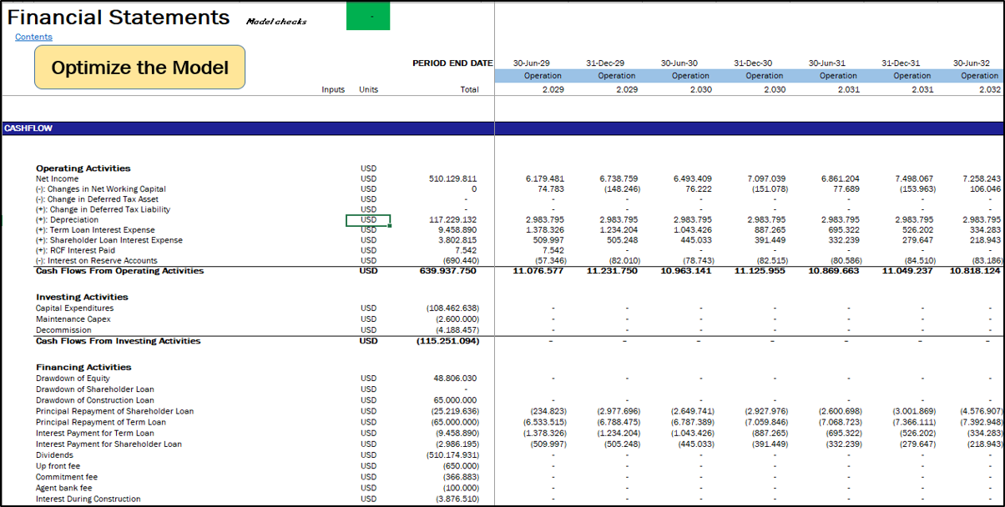Screen dimensions: 1005x507
Task: Select the 30-Jun-29 period end date
Action: coord(531,63)
